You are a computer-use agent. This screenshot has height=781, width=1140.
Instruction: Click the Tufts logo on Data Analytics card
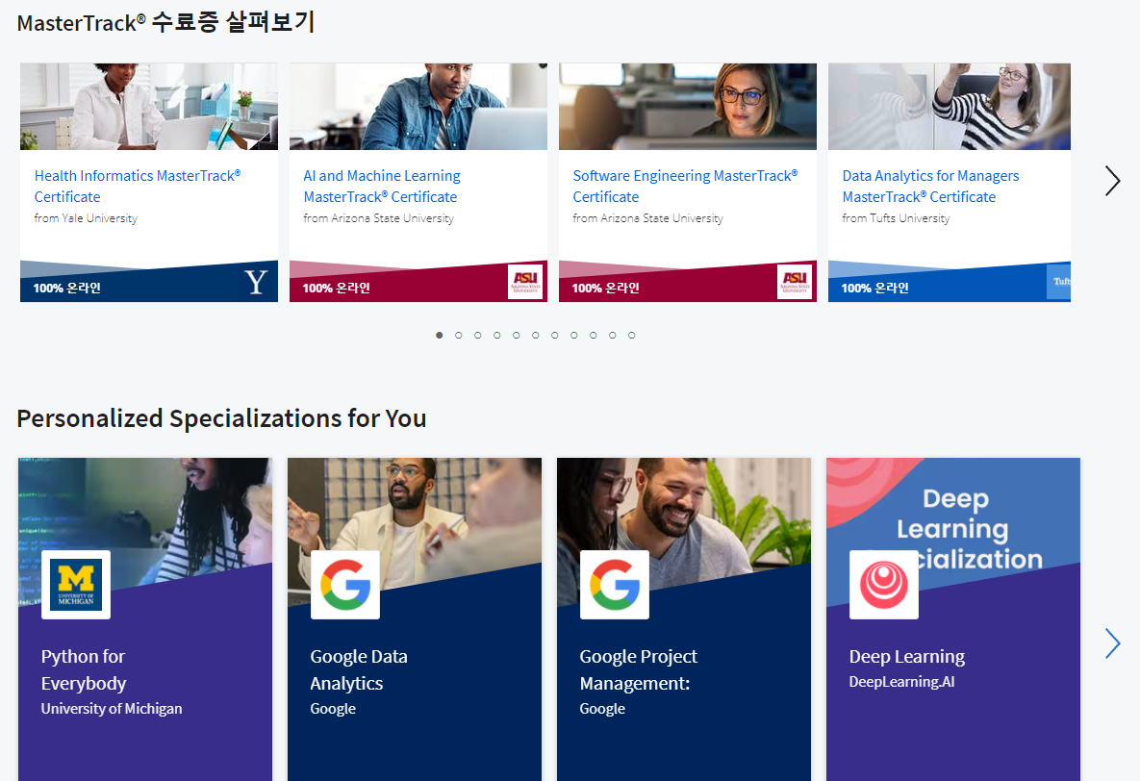1059,282
